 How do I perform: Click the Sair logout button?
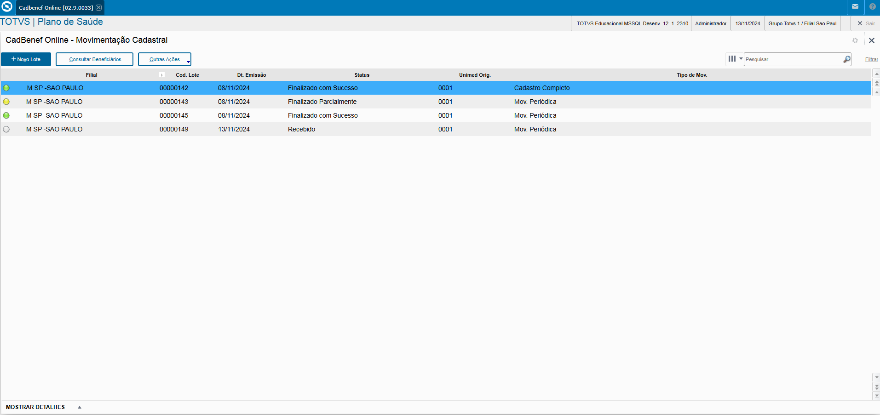866,23
